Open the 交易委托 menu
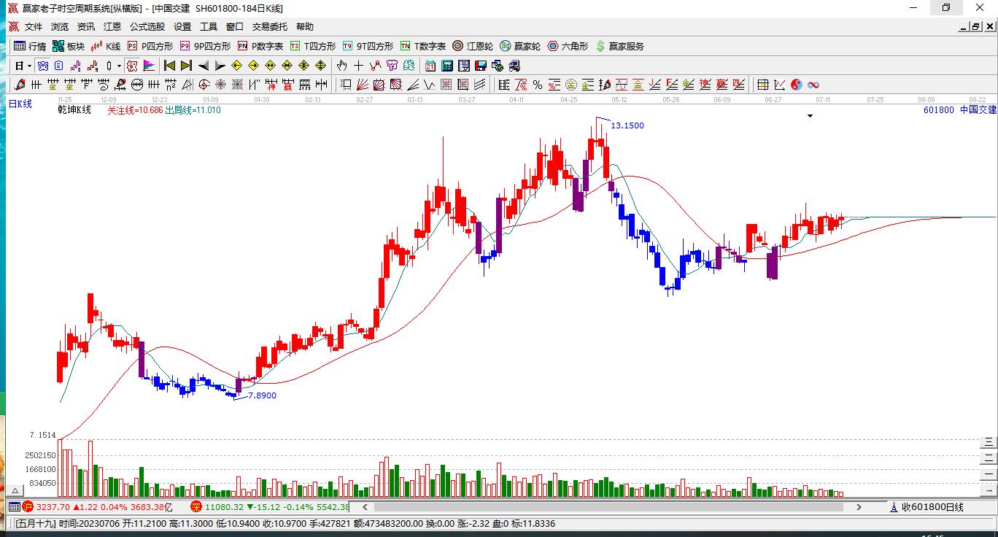The width and height of the screenshot is (998, 537). [x=270, y=27]
